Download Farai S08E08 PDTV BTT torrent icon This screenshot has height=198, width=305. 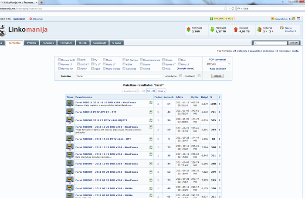pos(151,139)
